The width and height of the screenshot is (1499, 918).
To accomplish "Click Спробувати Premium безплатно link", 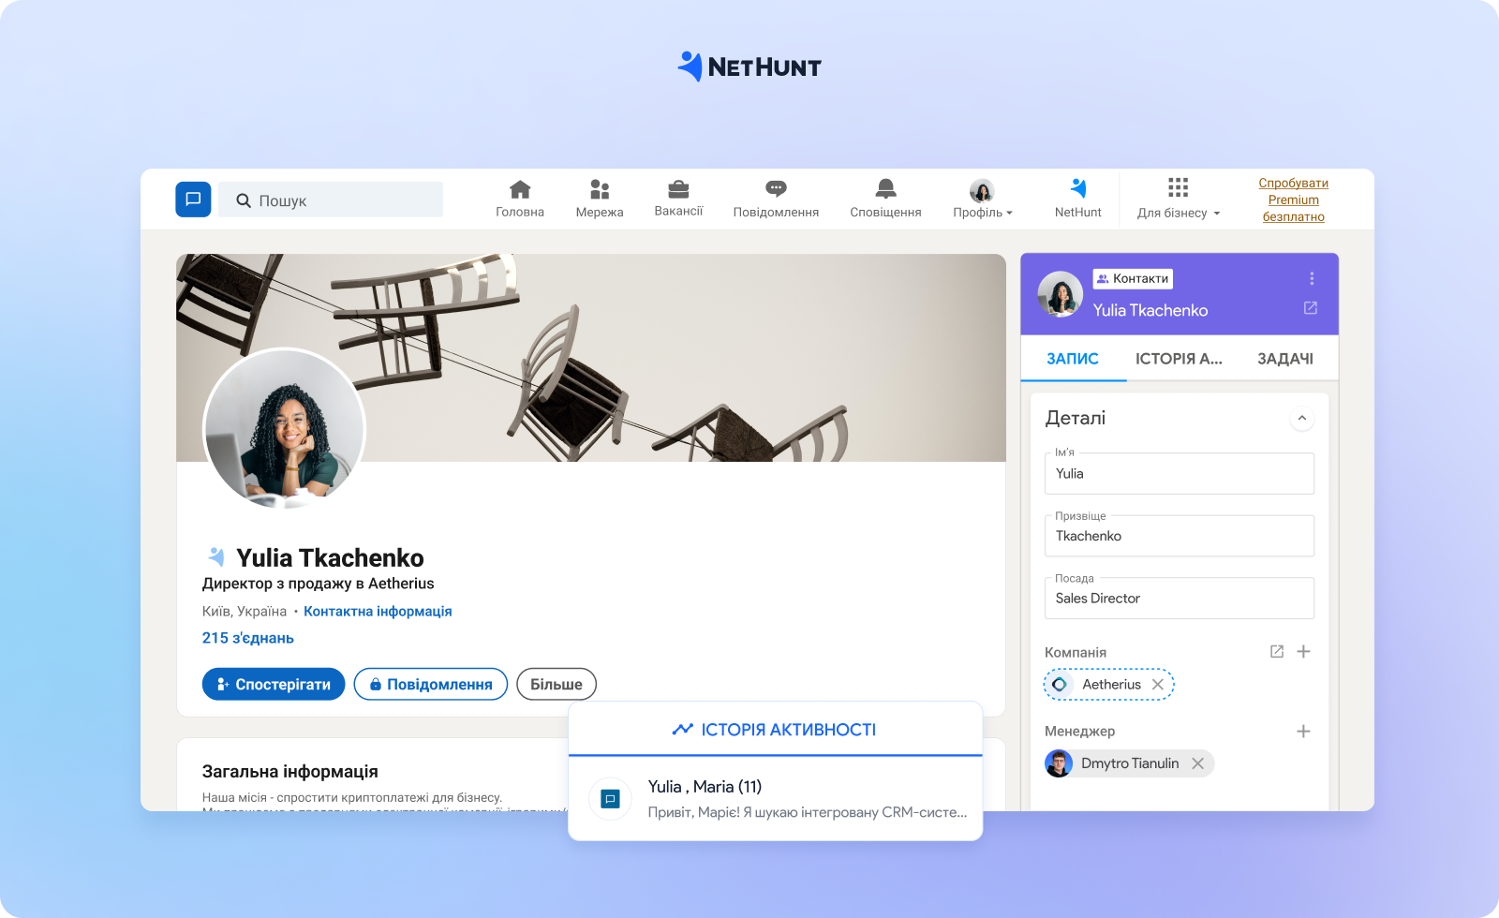I will pyautogui.click(x=1293, y=200).
